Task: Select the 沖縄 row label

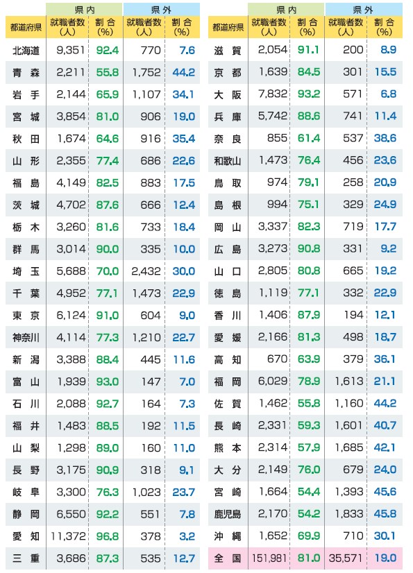Action: coord(228,536)
